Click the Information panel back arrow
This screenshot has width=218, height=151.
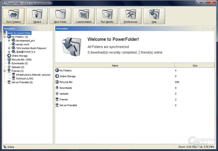[203, 28]
